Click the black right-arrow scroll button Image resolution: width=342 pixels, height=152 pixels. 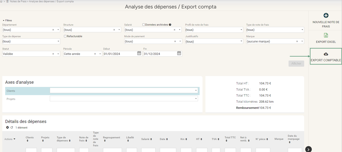click(x=308, y=149)
